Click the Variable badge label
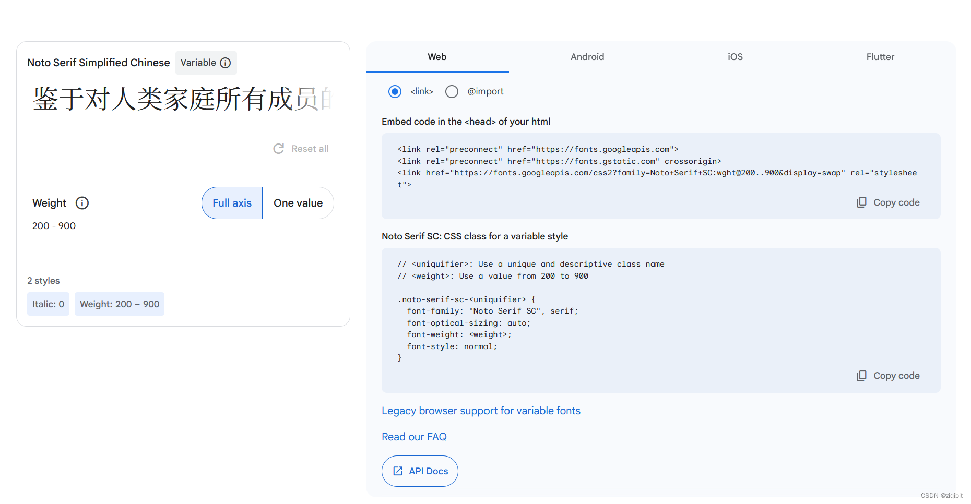The width and height of the screenshot is (971, 504). point(198,63)
